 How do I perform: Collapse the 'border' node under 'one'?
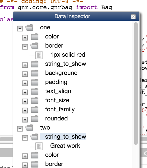click(25, 47)
